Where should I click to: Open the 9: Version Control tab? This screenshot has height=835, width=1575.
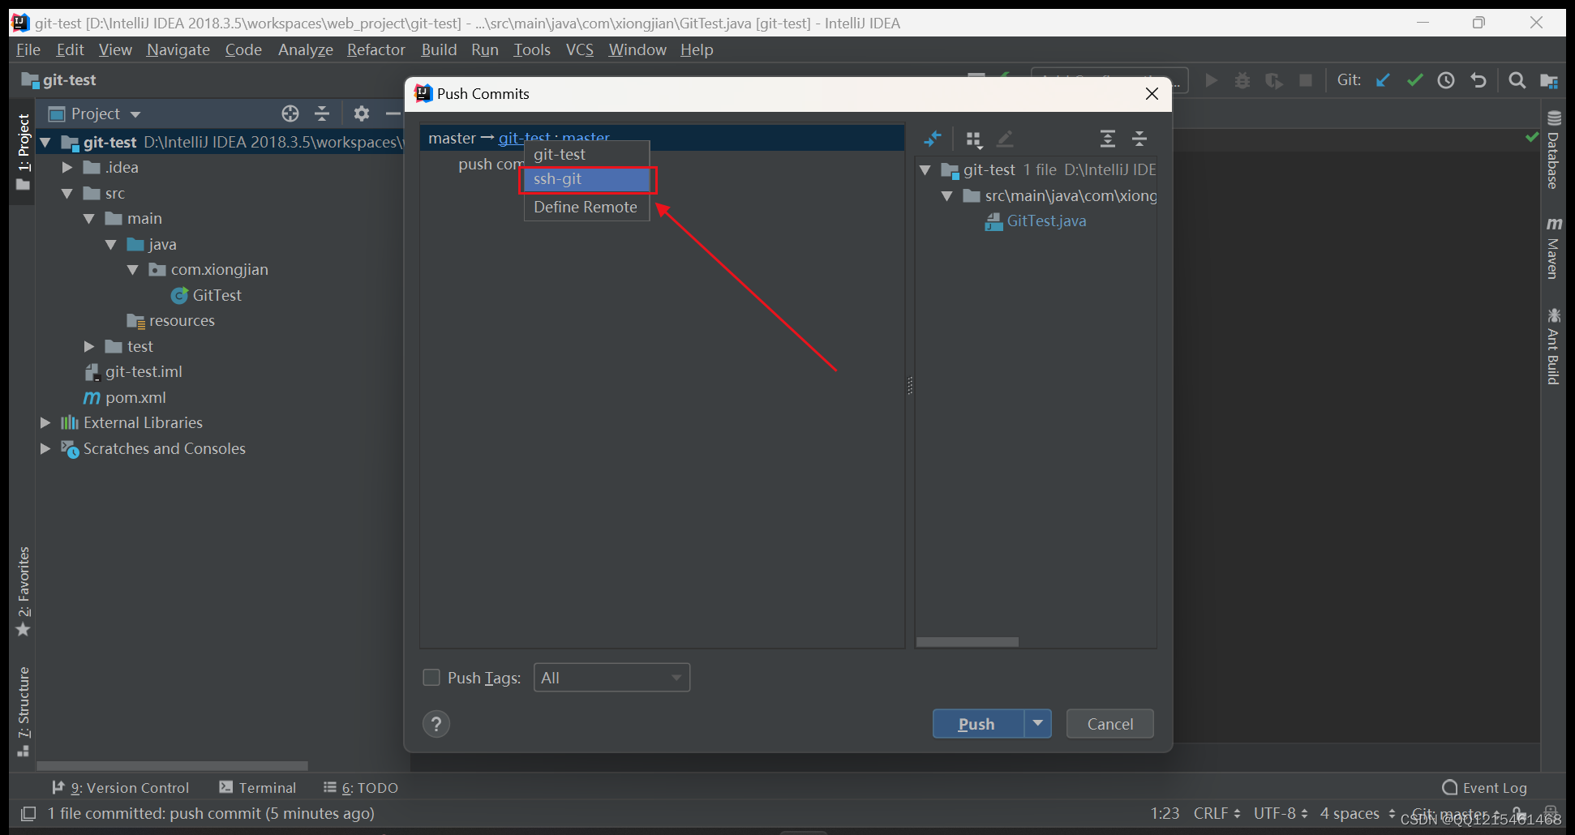120,788
